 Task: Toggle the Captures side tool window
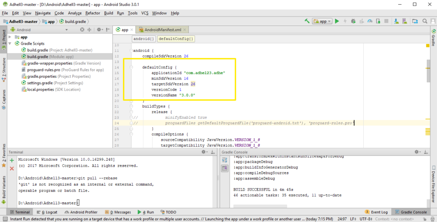tap(3, 100)
